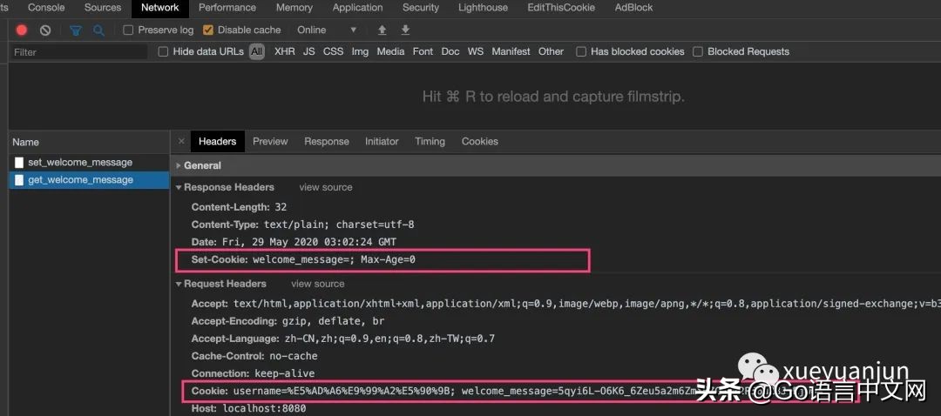Select the Cache-Control header row
The height and width of the screenshot is (416, 941).
click(254, 356)
